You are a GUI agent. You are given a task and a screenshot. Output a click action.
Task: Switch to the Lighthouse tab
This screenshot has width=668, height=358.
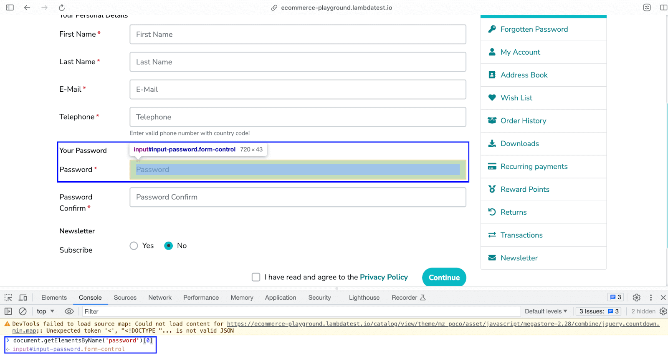coord(364,298)
